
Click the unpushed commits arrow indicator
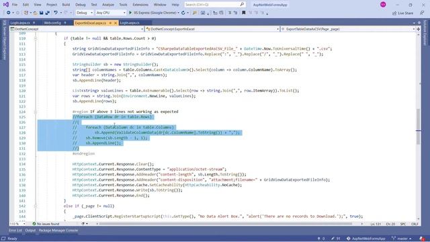click(x=321, y=239)
